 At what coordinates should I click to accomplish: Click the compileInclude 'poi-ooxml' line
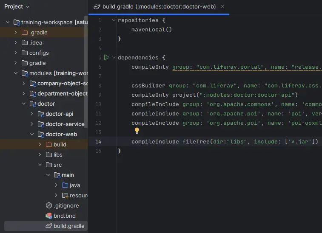227,123
